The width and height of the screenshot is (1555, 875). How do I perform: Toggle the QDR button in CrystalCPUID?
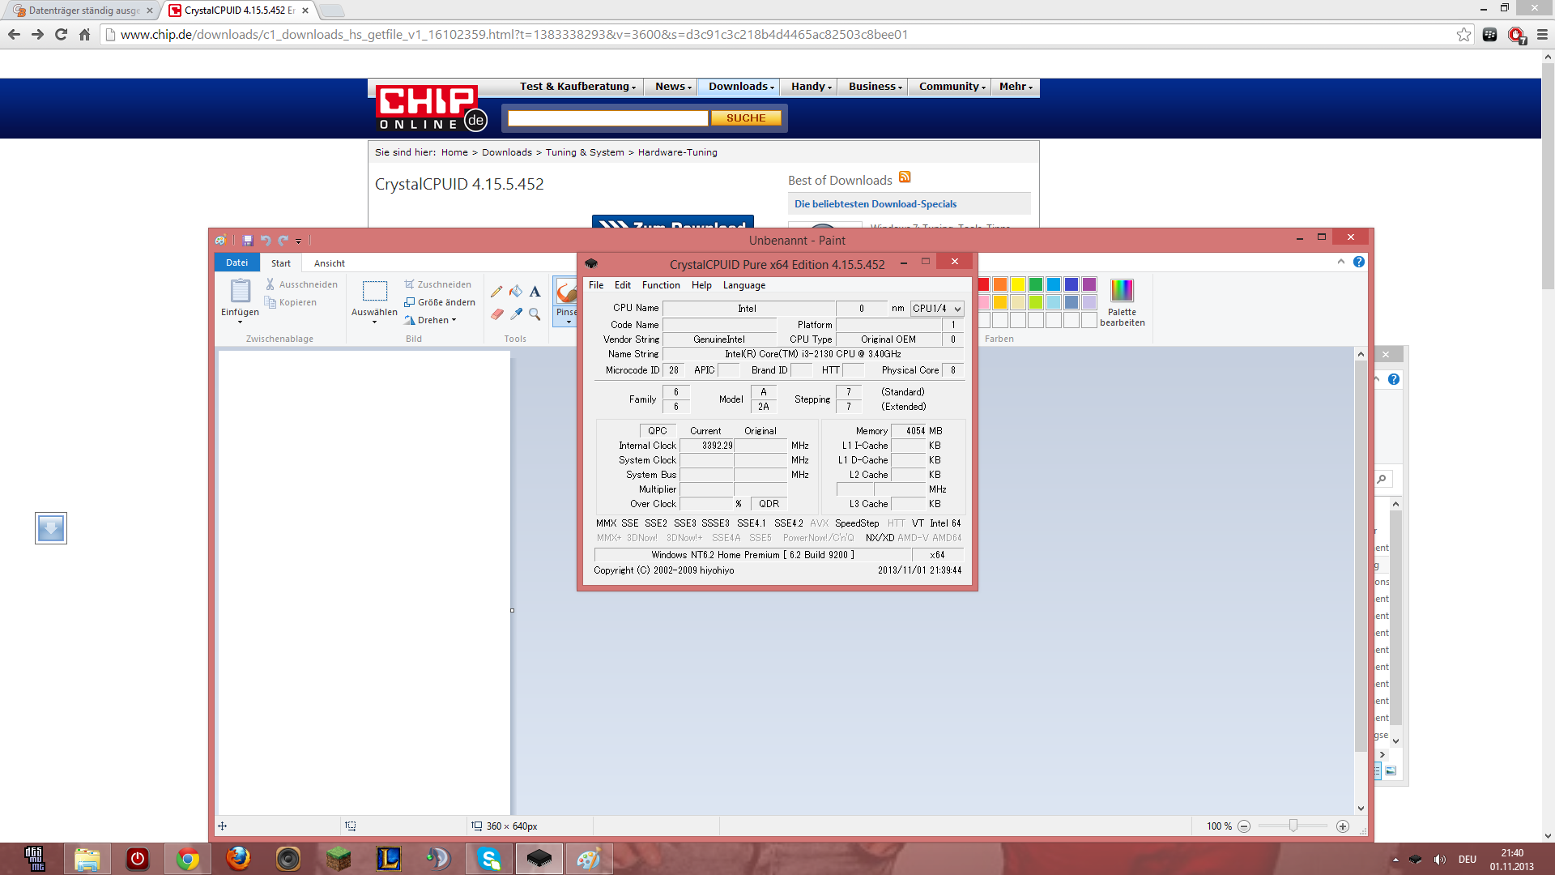[769, 504]
